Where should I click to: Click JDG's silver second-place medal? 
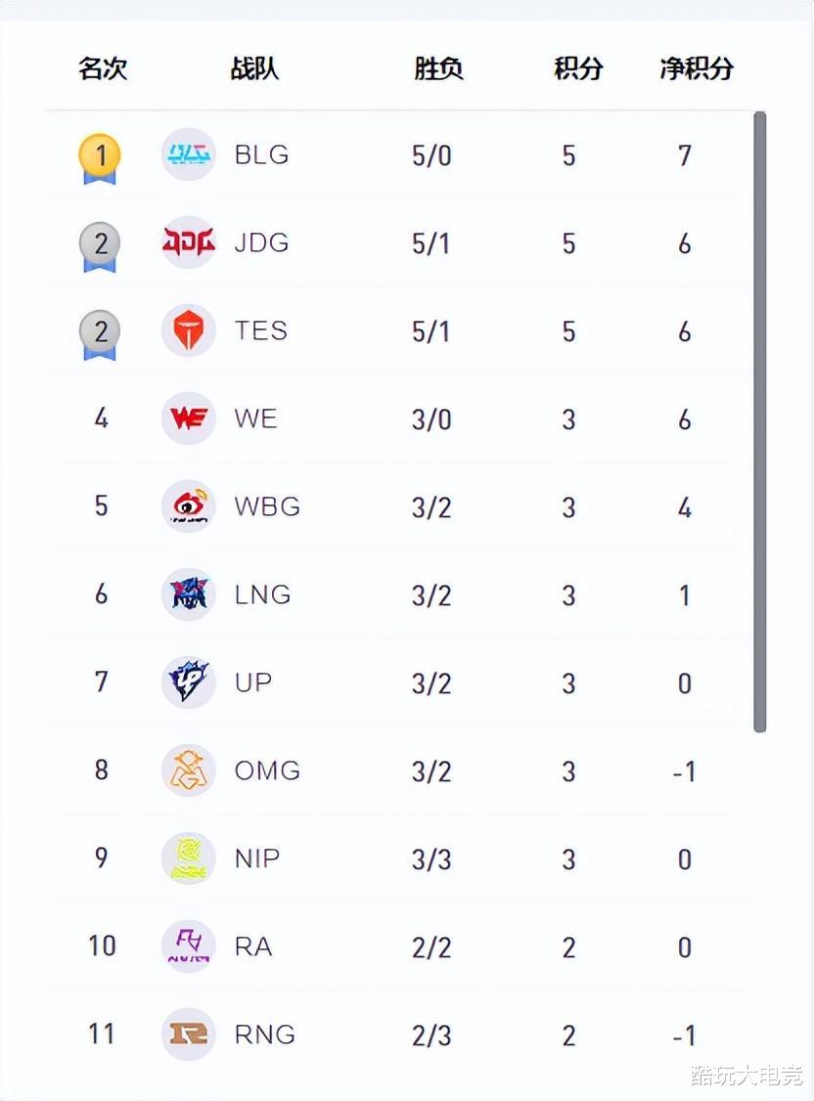click(x=100, y=246)
